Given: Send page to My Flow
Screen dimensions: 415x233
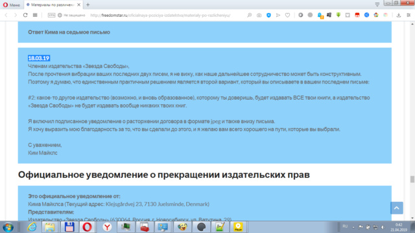Looking at the screenshot, I should pyautogui.click(x=278, y=16).
